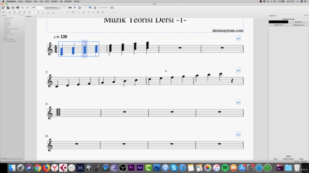Switch to the Başlıksız score tab
Viewport: 309px width, 173px height.
coord(29,16)
